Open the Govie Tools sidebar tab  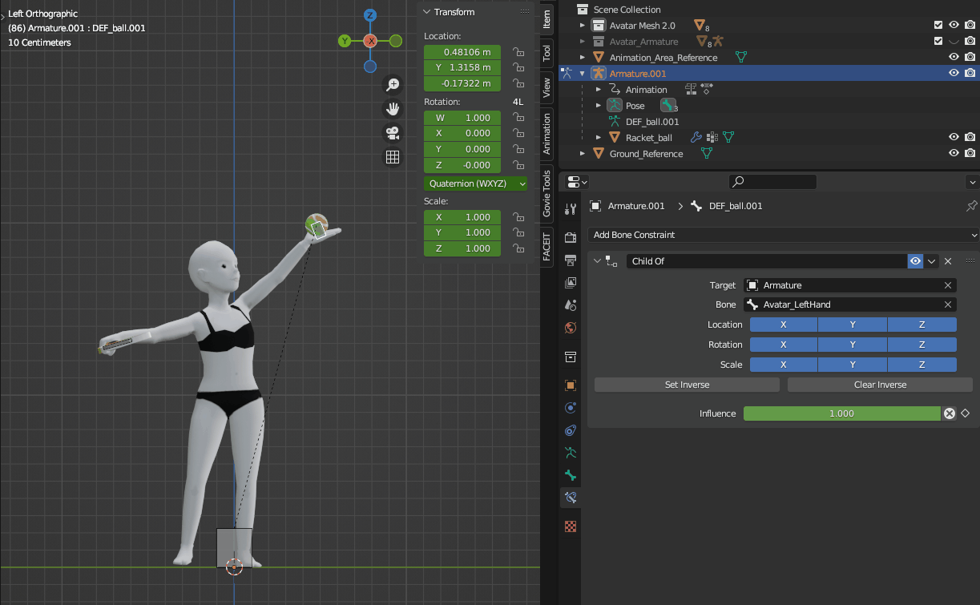pyautogui.click(x=547, y=193)
